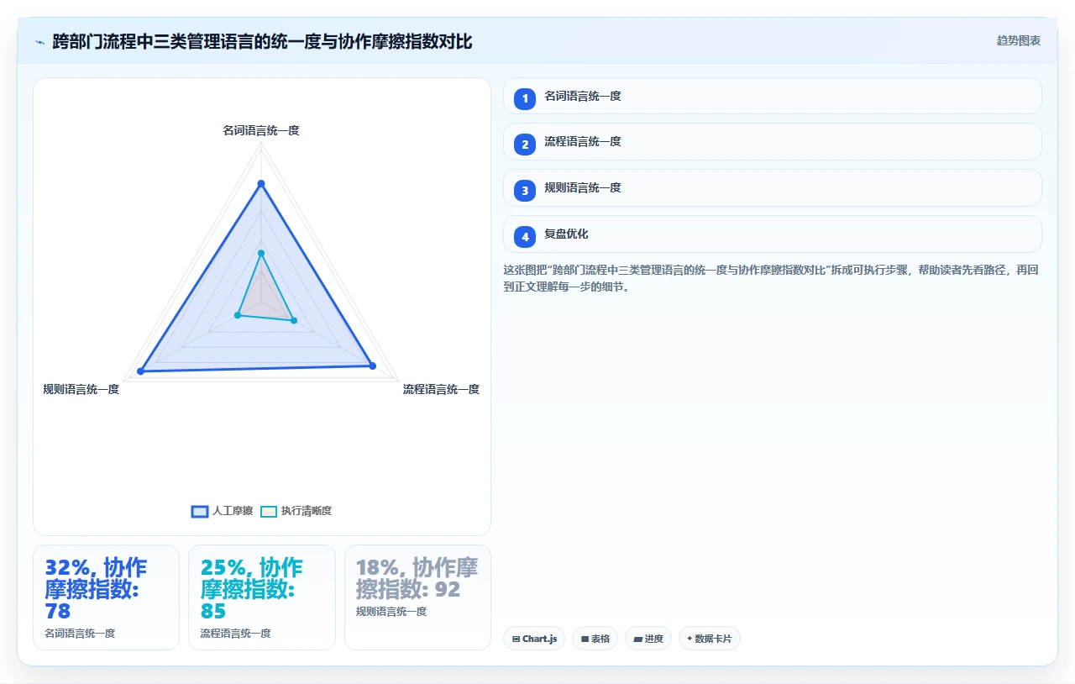Click the number 3 step badge
This screenshot has height=684, width=1075.
(x=525, y=191)
